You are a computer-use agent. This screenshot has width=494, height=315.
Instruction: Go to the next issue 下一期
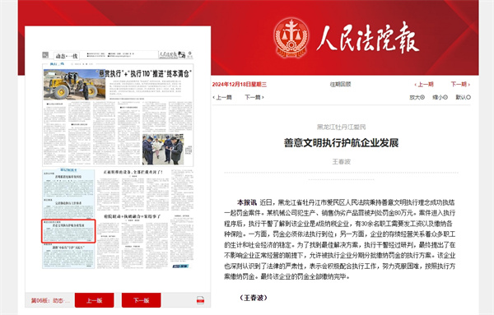(x=460, y=85)
